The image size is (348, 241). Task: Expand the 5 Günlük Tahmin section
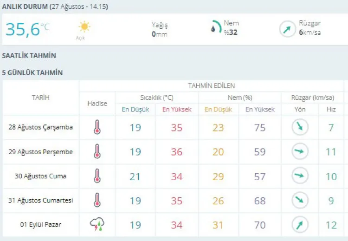(32, 72)
